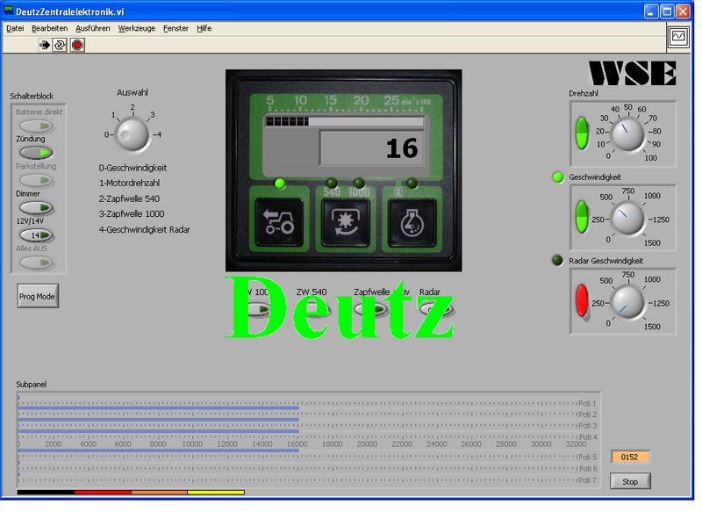Open the Ausführen menu
This screenshot has height=512, width=702.
[93, 28]
